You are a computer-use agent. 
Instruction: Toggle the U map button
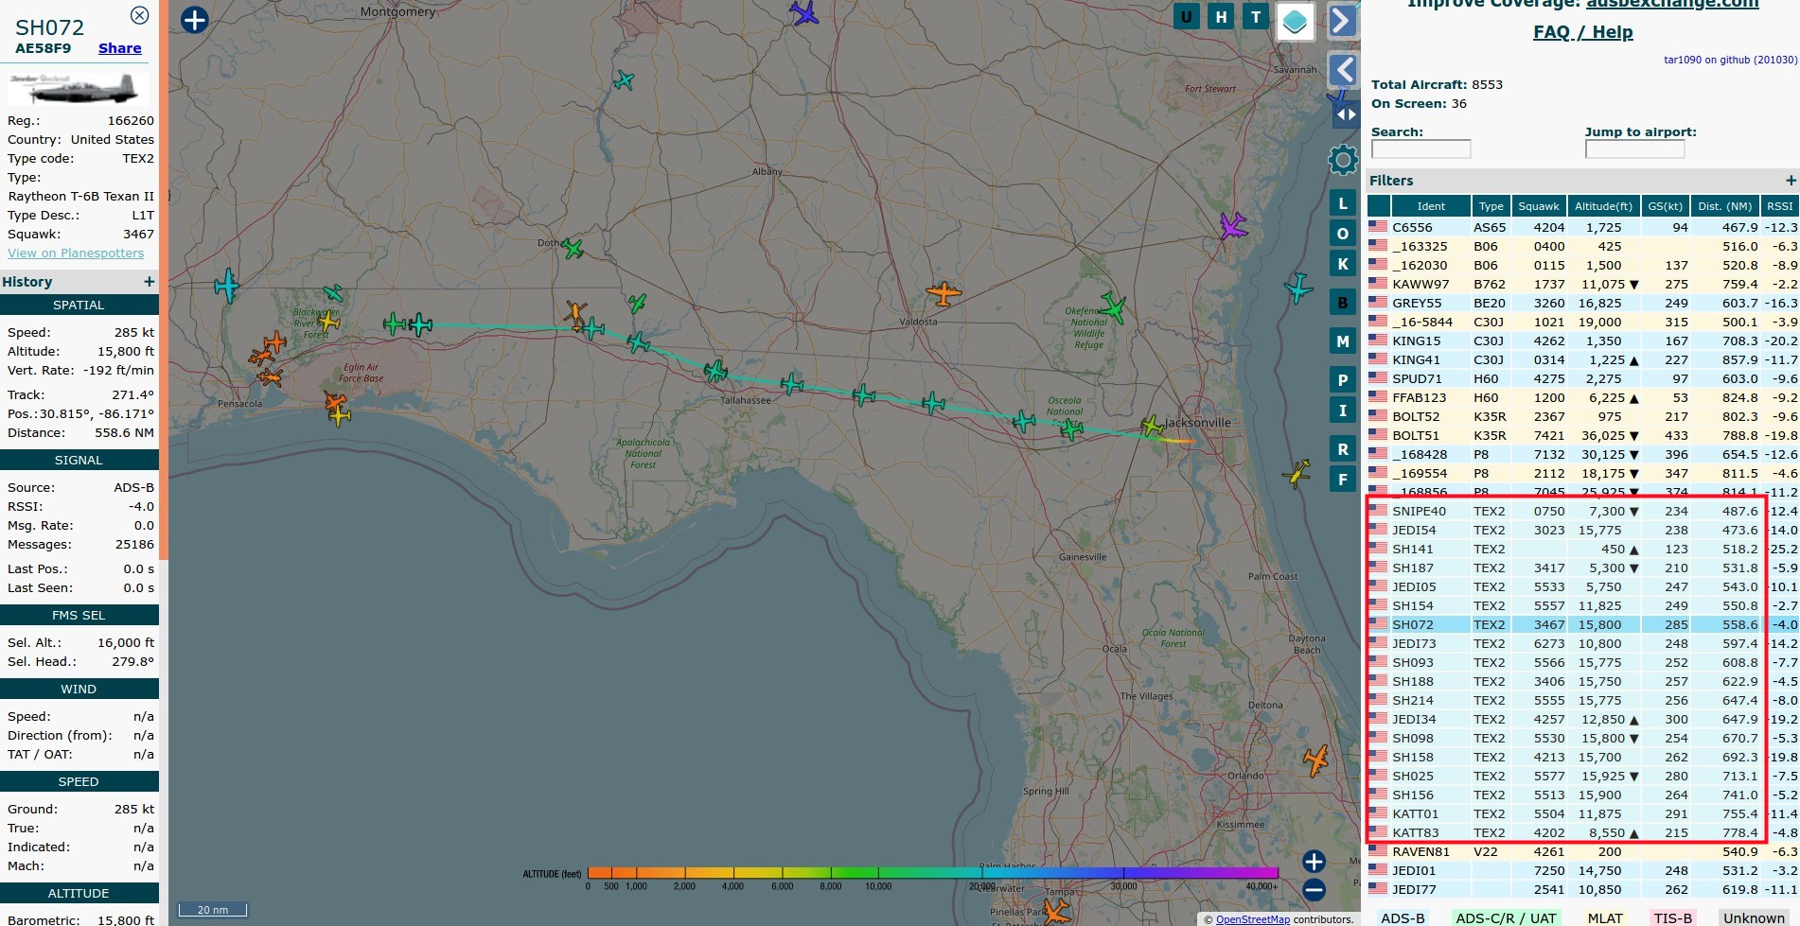point(1186,16)
